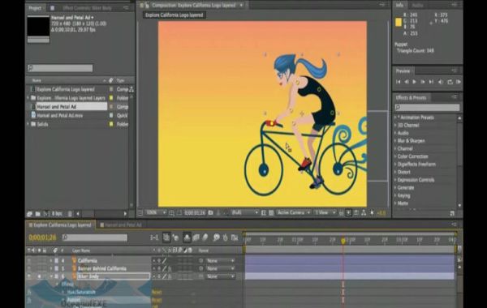Click Reset link for Hue/Saturation effect
Viewport: 487px width, 308px height.
157,292
